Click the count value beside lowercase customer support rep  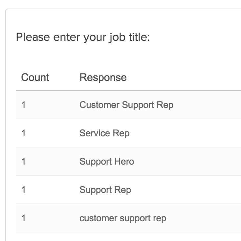click(x=23, y=218)
